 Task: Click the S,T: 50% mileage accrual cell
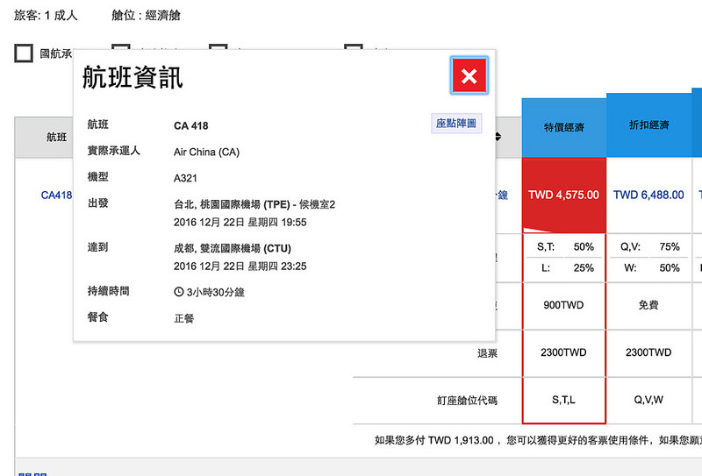point(563,247)
